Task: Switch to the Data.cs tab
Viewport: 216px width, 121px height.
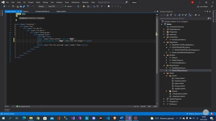Action: click(x=26, y=11)
